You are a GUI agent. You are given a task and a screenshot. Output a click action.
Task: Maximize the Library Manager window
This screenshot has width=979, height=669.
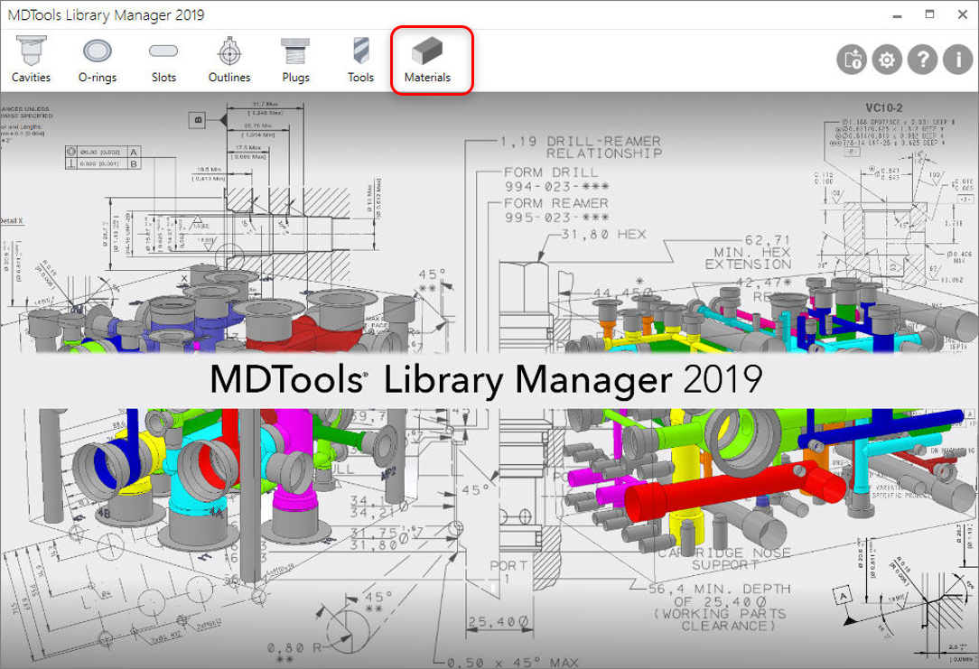928,14
